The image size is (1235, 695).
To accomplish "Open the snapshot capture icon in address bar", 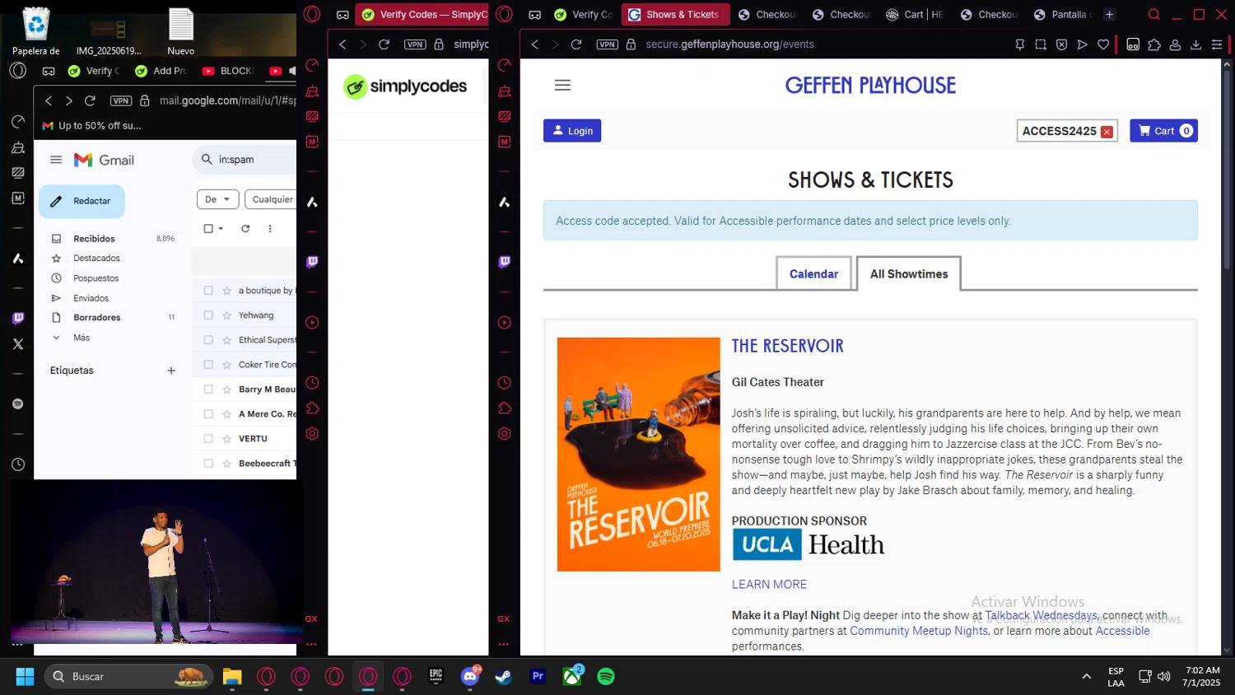I will tap(1041, 44).
